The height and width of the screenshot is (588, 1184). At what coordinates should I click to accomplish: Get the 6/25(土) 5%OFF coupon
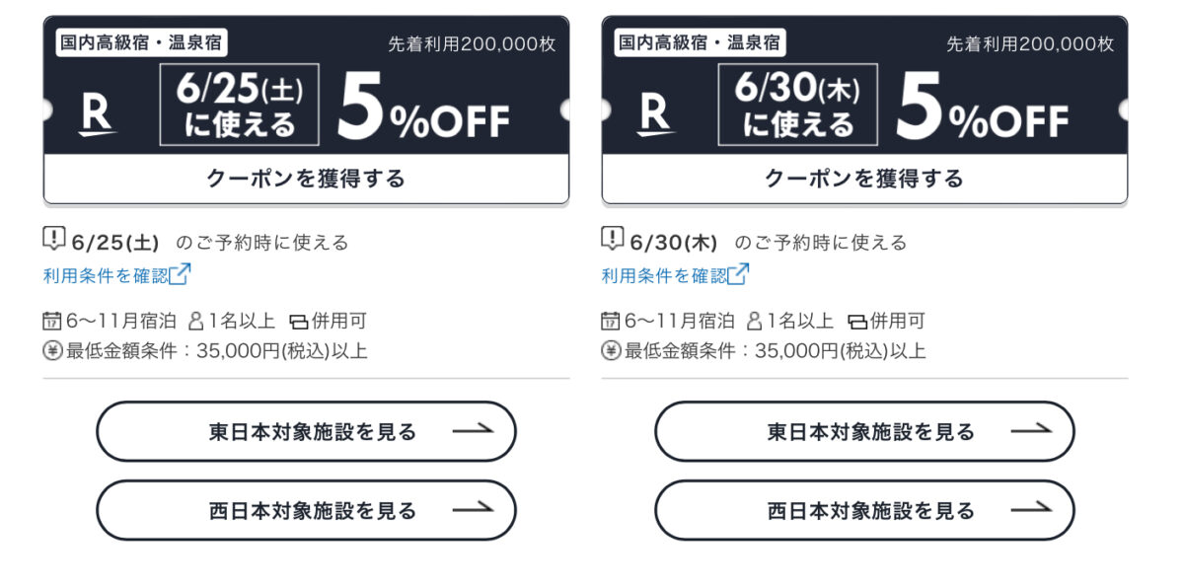306,179
